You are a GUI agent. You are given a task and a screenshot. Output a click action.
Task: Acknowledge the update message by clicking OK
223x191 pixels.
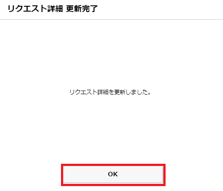pyautogui.click(x=113, y=174)
